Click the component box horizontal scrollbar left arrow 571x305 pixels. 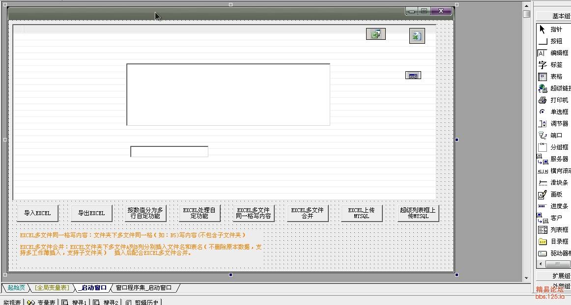tap(541, 264)
